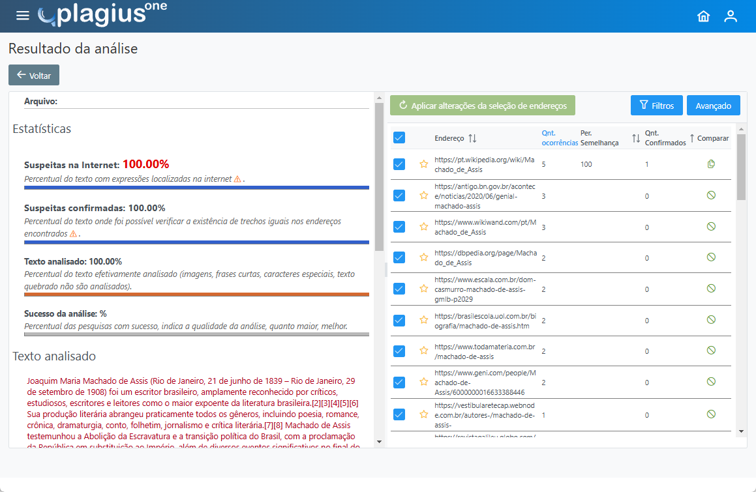Click the Voltar back button
Screen dimensions: 756x492
(x=34, y=75)
